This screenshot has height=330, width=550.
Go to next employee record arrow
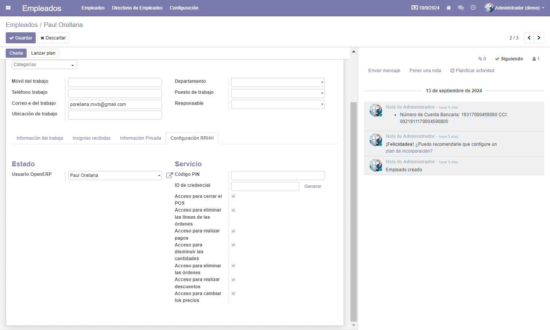click(x=539, y=38)
